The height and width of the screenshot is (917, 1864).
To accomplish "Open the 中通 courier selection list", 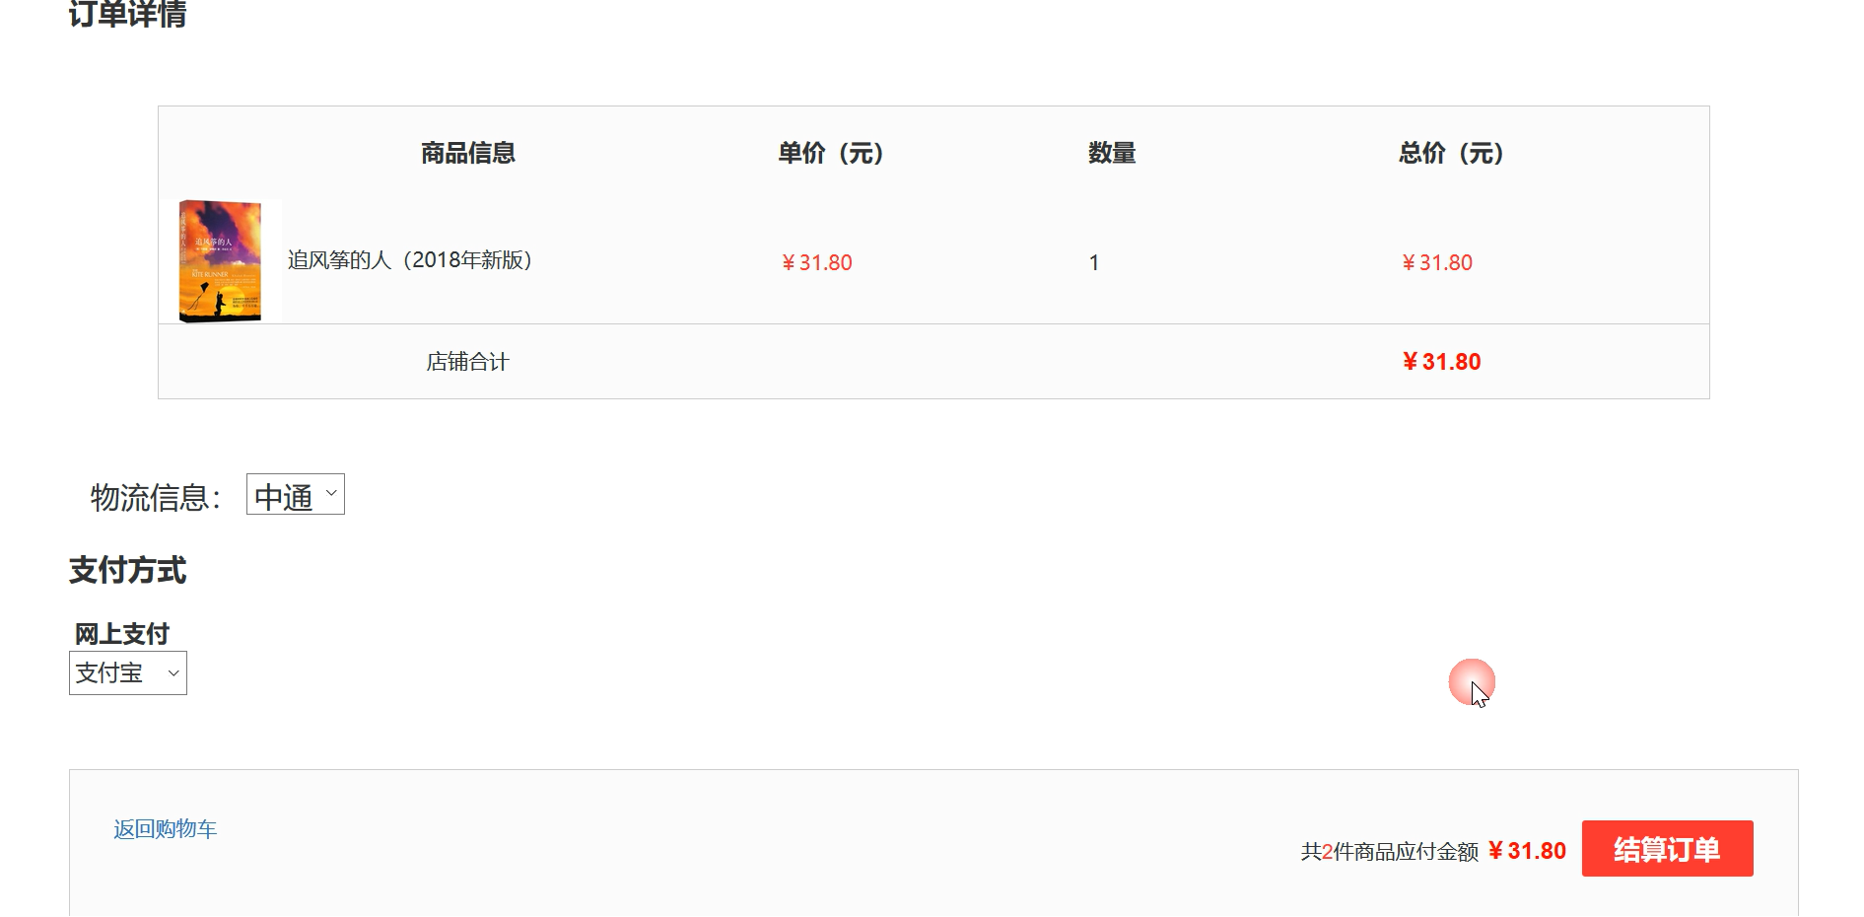I will [x=293, y=494].
